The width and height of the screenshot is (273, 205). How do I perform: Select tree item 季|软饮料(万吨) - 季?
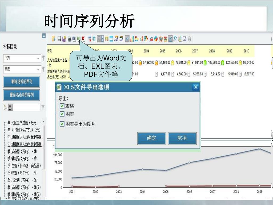coord(22,180)
